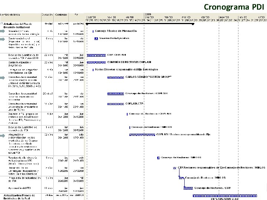Click the 'may '09' month on the timescale
This screenshot has height=200, width=267.
(224, 17)
